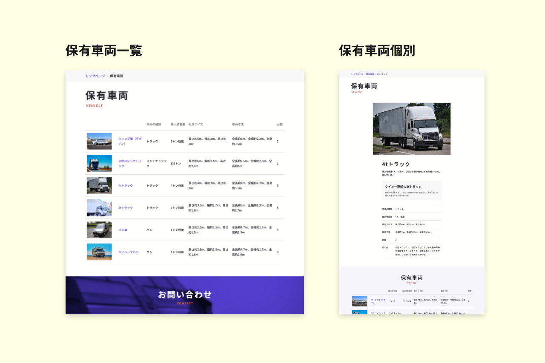The image size is (545, 363).
Task: Open the ウィング車(平ボディ) link in the list page
Action: coord(130,141)
